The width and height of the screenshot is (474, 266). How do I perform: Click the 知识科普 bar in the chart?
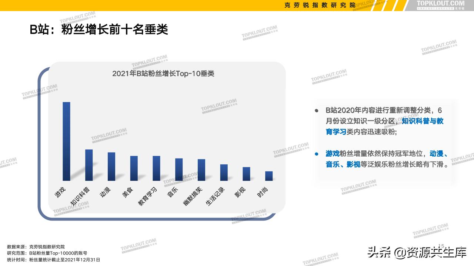click(89, 164)
